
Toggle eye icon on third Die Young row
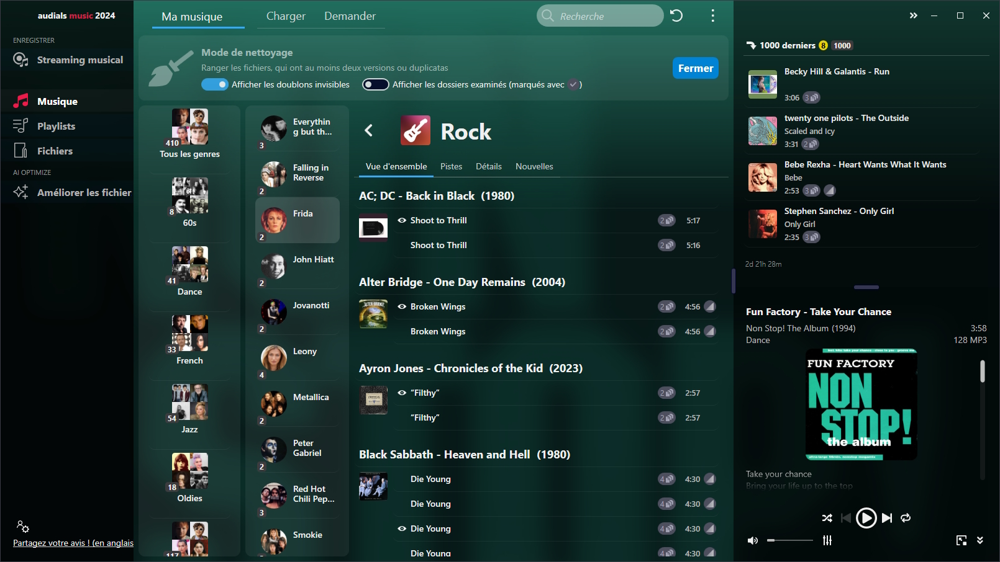coord(402,529)
